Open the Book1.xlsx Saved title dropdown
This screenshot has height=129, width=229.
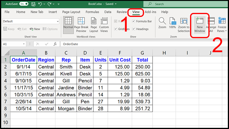116,4
